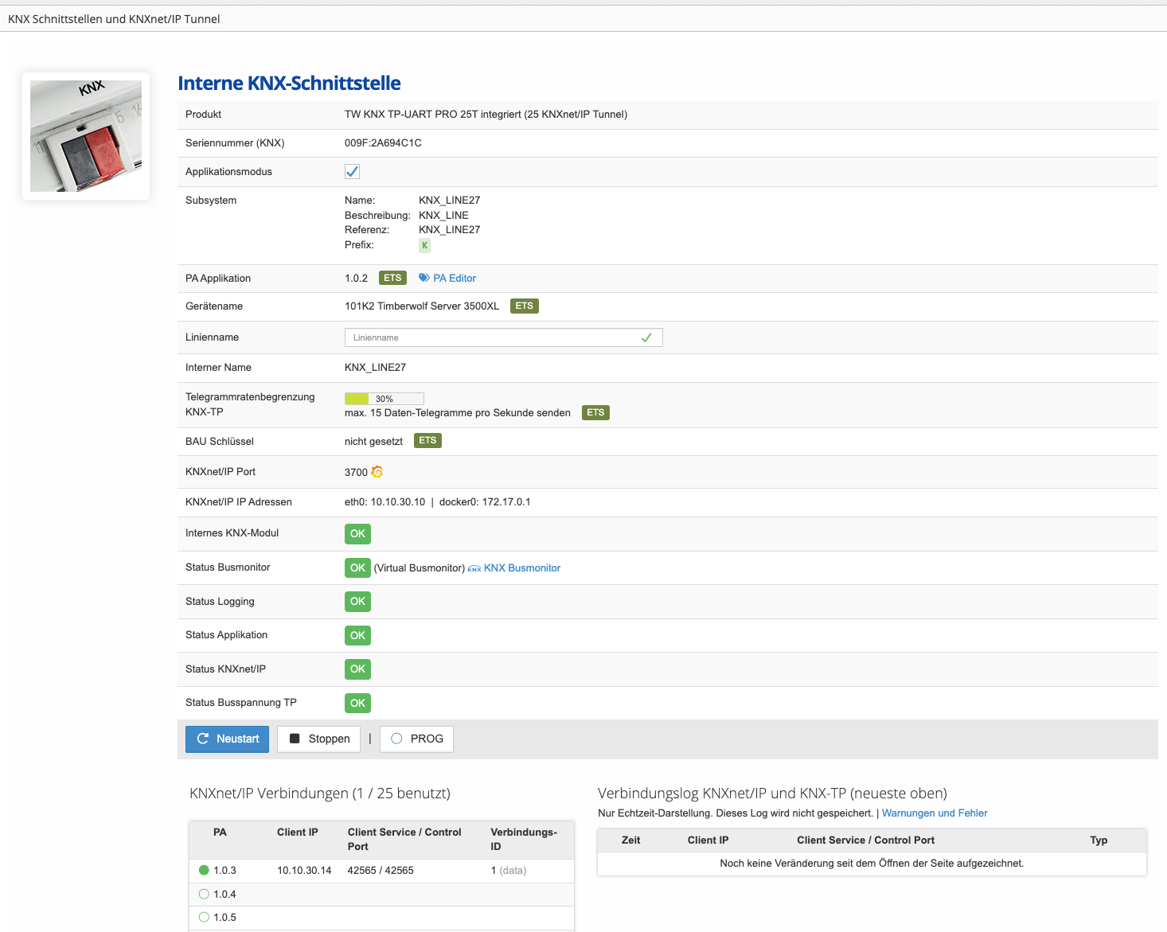Click the page title KNX Schnittstellen und KNXnet/IP Tunnel
Viewport: 1167px width, 932px height.
[x=114, y=18]
